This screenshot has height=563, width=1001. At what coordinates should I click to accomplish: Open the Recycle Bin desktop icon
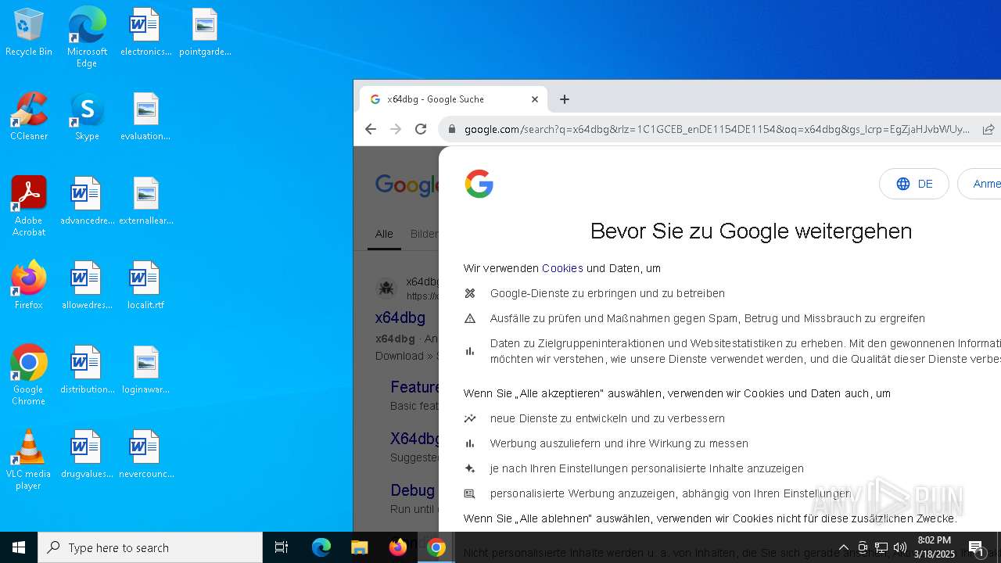(29, 32)
